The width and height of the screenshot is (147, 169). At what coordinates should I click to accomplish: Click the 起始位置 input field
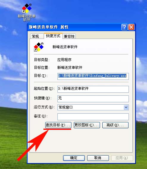(x=93, y=89)
